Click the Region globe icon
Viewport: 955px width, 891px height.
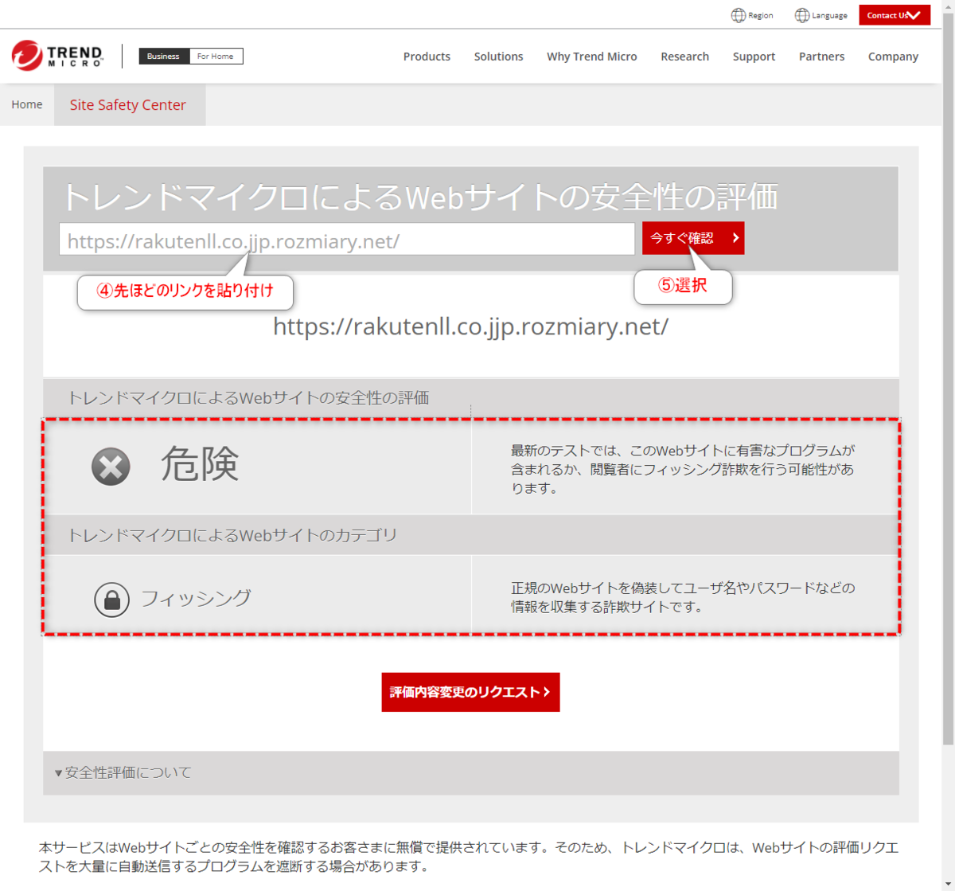[739, 15]
